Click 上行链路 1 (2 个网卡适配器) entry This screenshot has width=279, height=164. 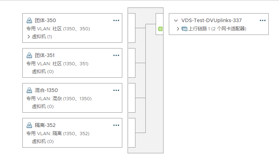coord(217,29)
